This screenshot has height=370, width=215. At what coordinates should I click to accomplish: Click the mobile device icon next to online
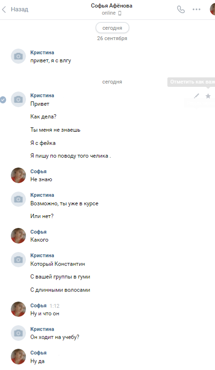point(120,13)
